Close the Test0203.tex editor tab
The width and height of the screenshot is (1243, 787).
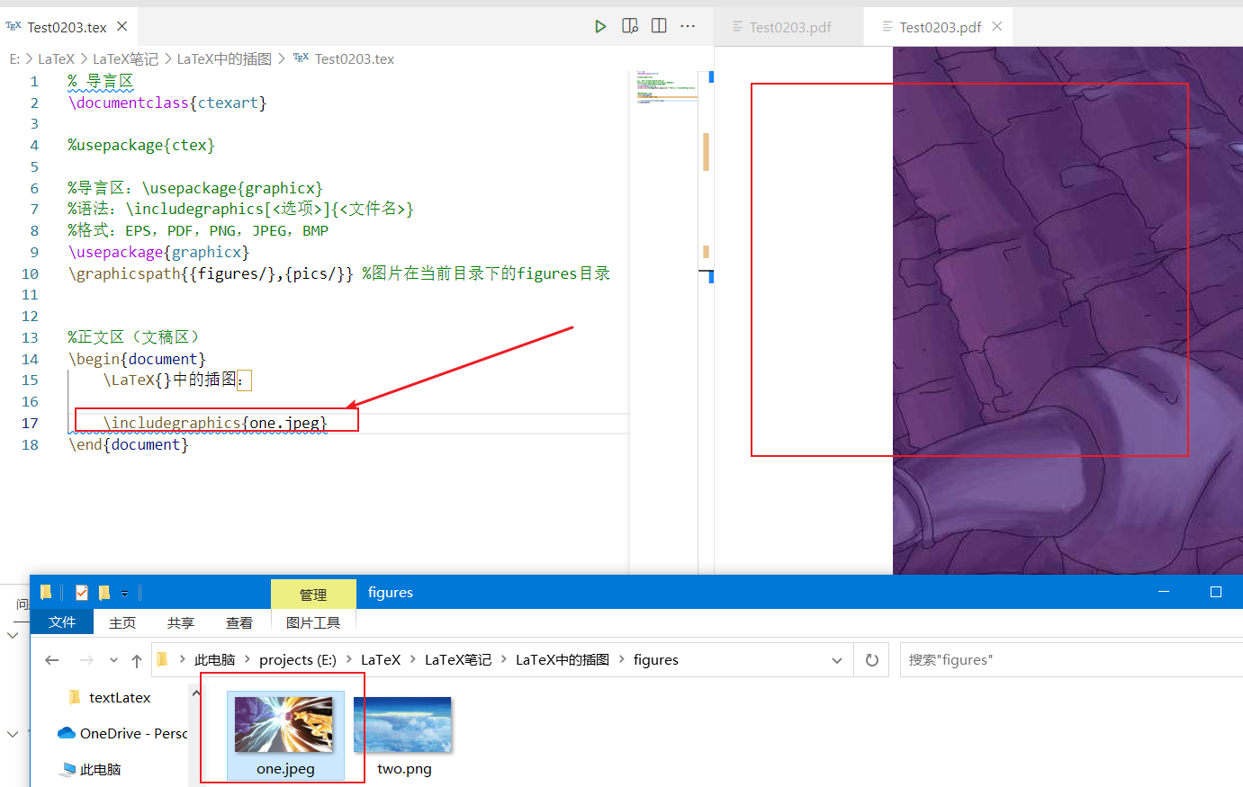point(122,27)
